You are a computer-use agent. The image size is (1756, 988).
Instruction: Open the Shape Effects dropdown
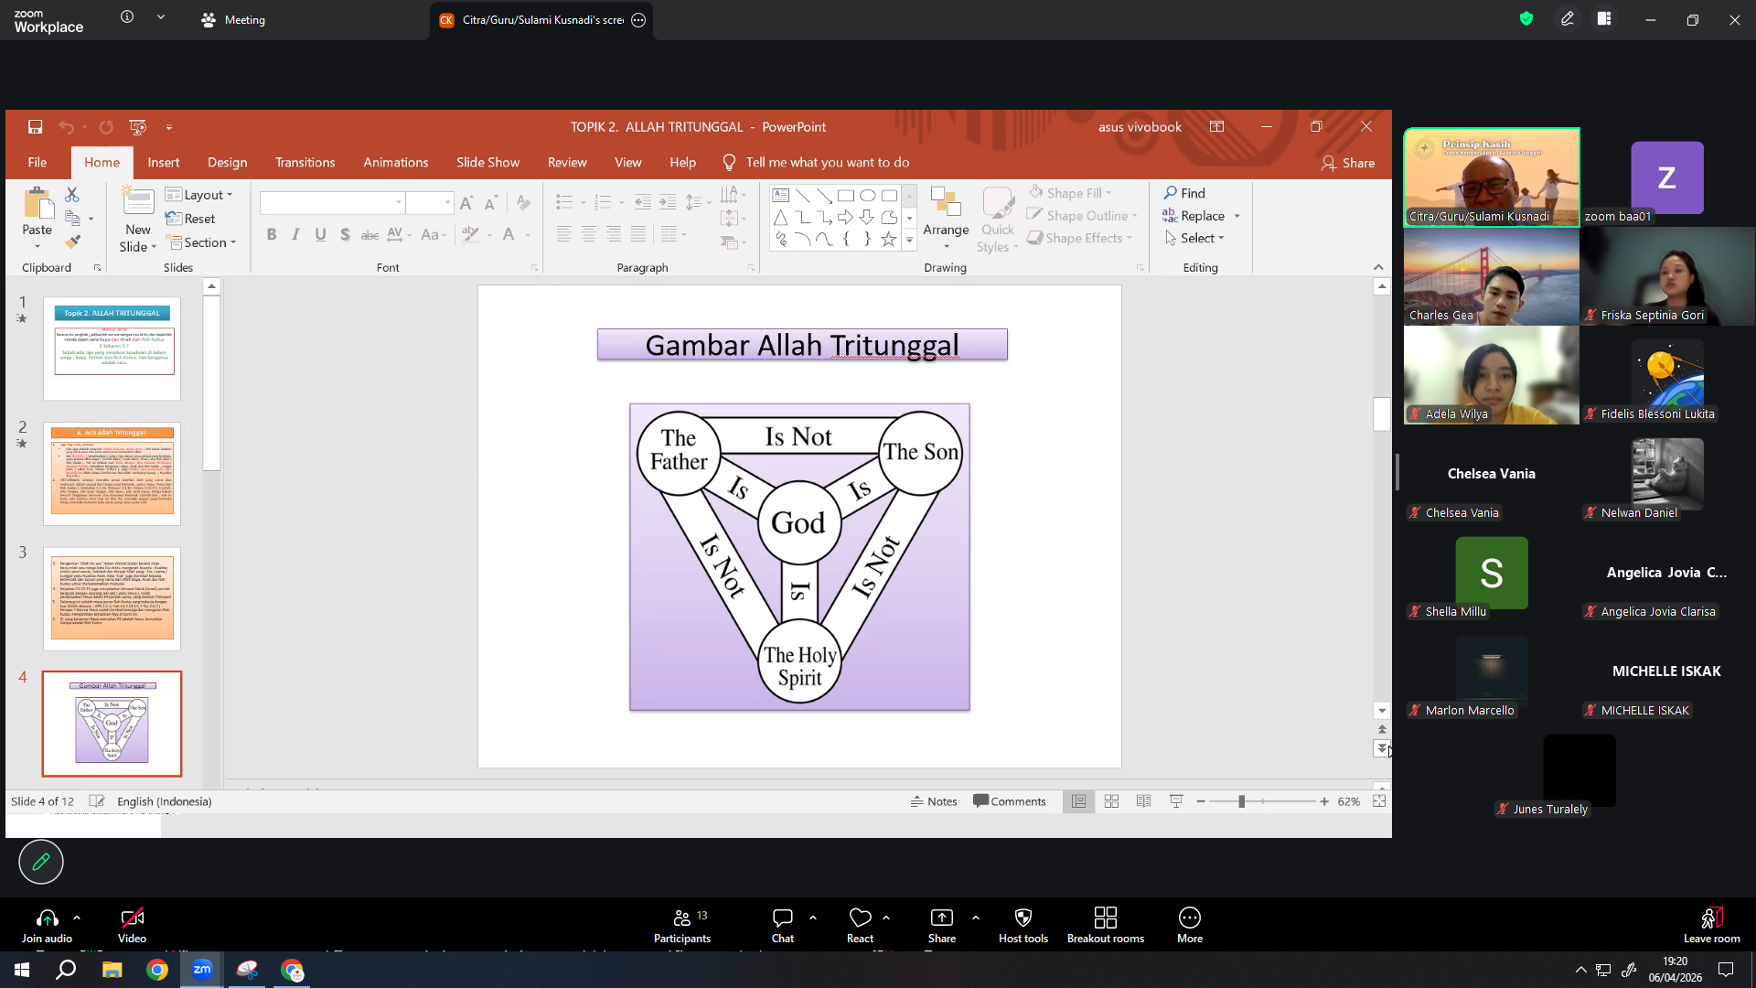(1080, 238)
